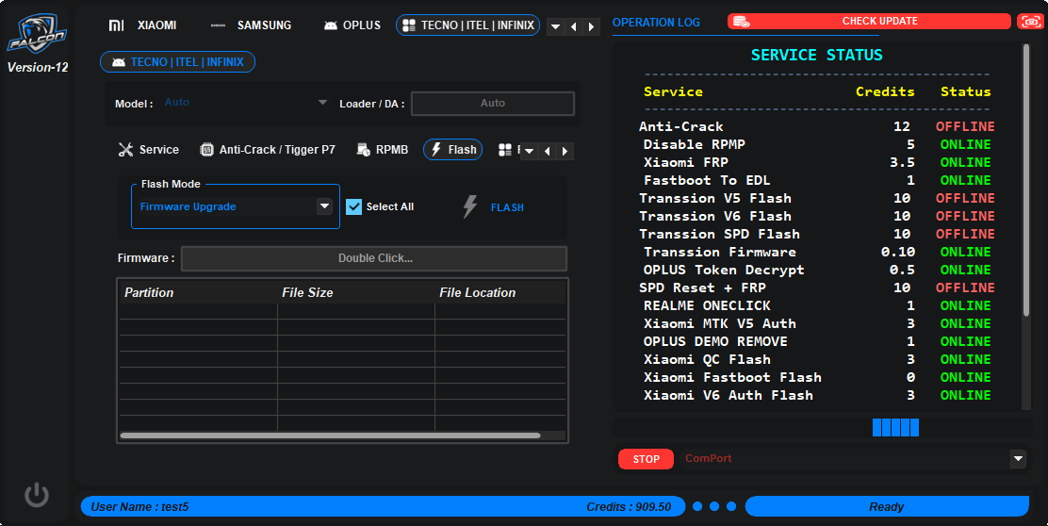Click the FLASH text button

pyautogui.click(x=507, y=208)
